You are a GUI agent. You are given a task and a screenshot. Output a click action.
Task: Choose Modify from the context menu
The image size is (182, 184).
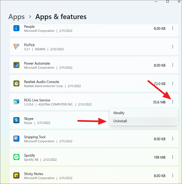pos(144,113)
